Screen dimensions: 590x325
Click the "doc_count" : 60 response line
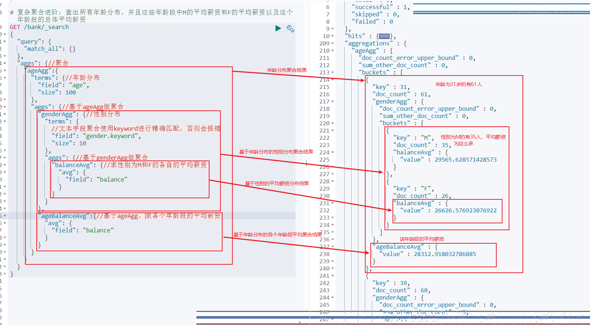[x=401, y=290]
